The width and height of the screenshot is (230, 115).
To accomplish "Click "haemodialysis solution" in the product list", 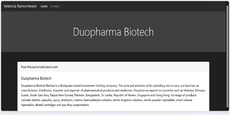I will 97,100.
